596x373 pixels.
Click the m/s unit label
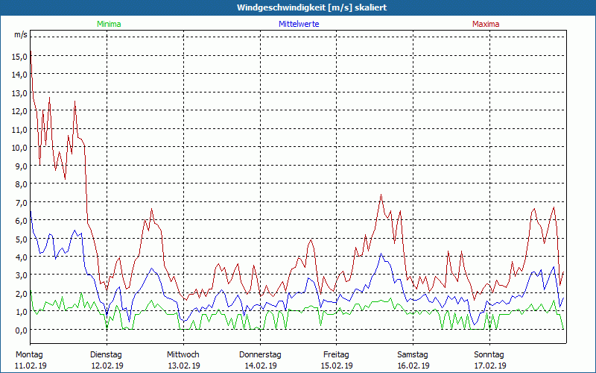20,35
